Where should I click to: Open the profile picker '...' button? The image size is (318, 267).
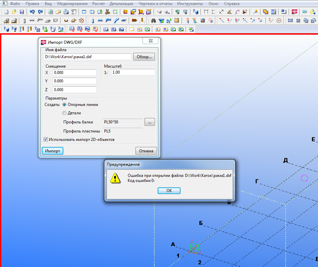[150, 122]
